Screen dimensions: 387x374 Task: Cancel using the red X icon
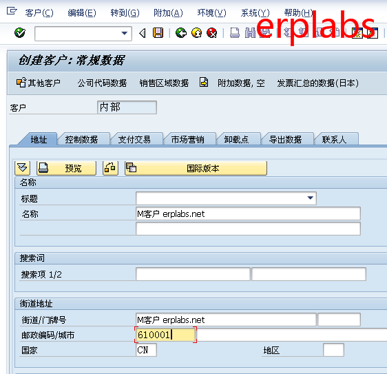[212, 33]
